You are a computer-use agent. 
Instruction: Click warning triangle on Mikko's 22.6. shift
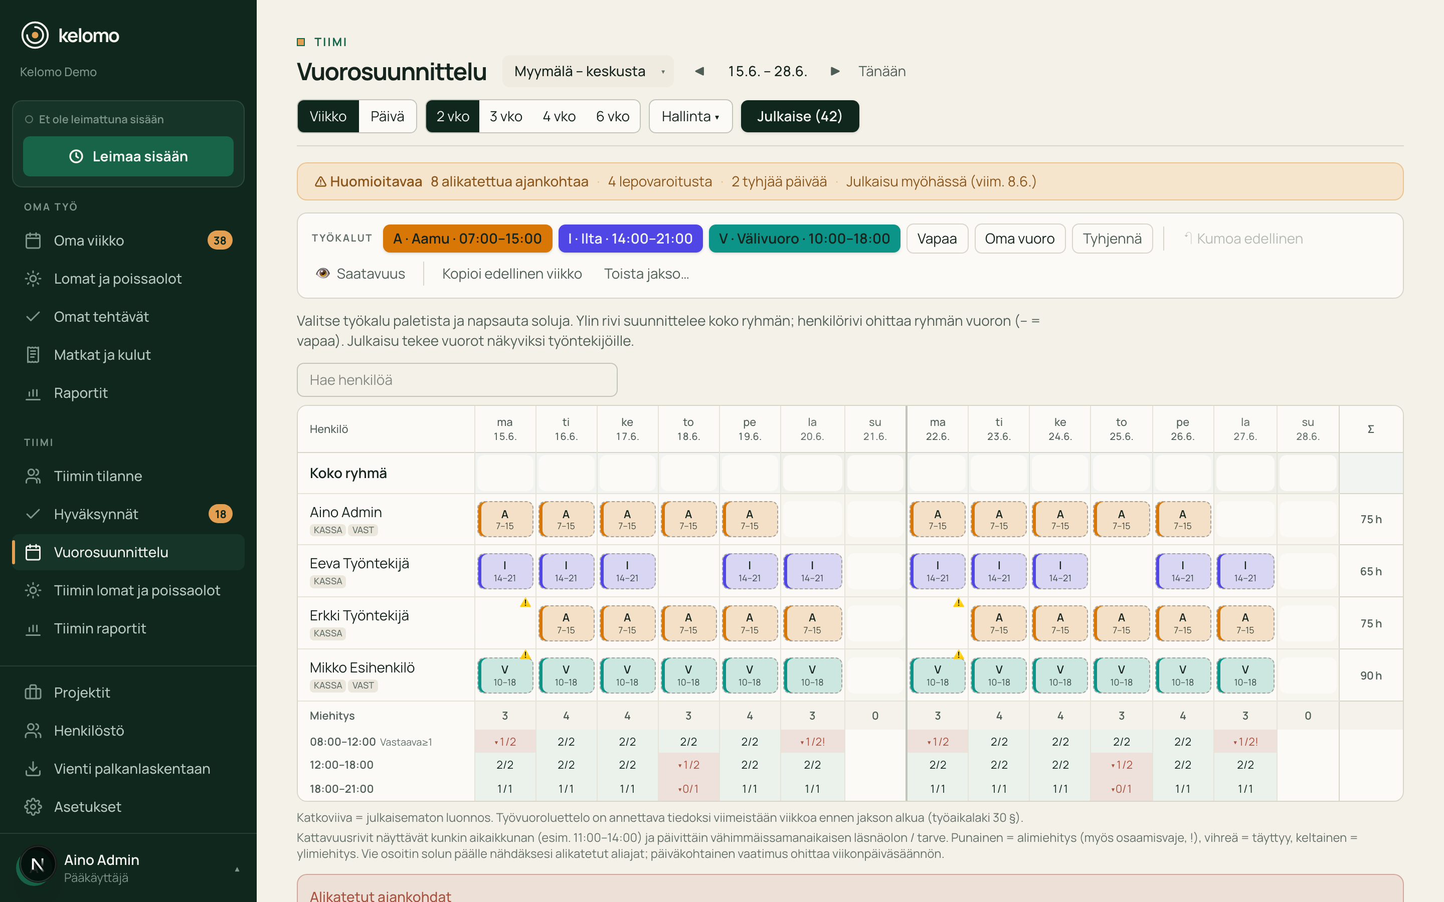pos(958,654)
